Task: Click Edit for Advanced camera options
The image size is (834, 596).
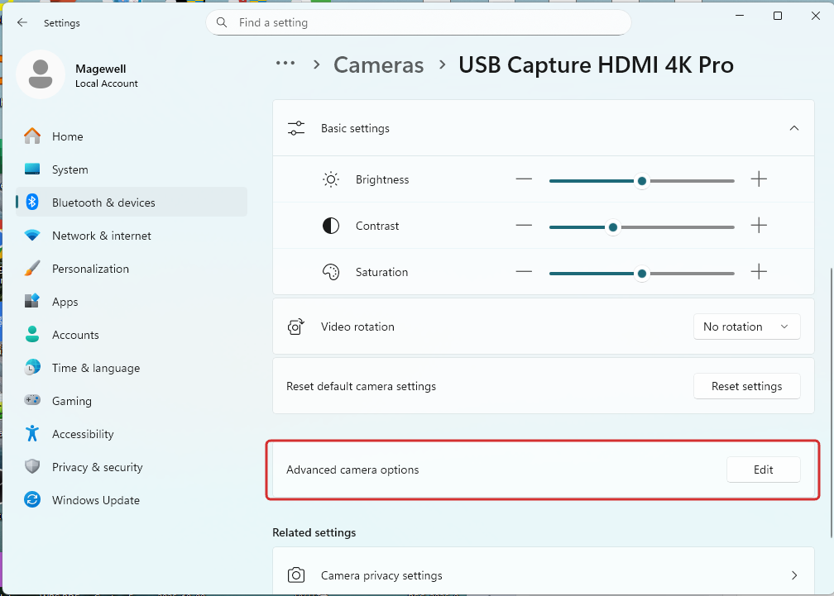Action: click(x=763, y=470)
